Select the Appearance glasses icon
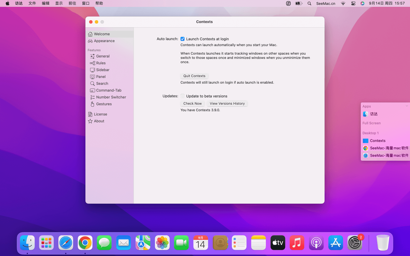Viewport: 410px width, 256px height. coord(90,41)
